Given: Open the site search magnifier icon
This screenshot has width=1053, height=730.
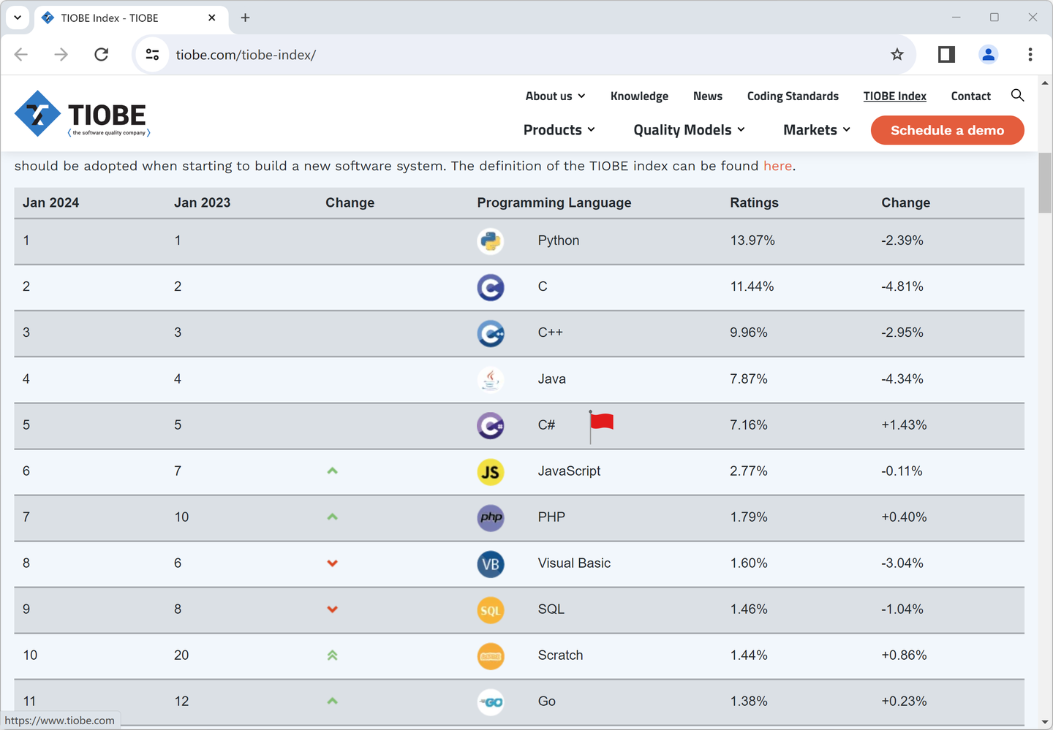Looking at the screenshot, I should point(1017,96).
